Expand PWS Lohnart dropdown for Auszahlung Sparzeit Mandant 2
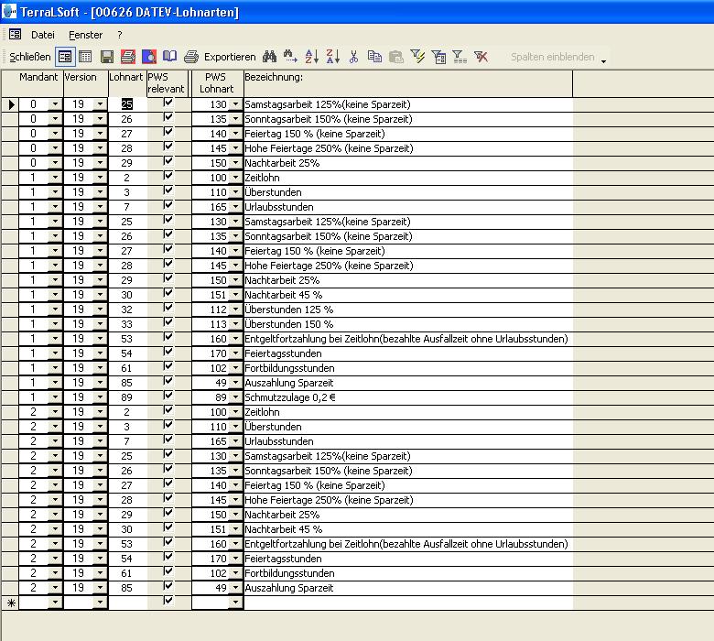Image resolution: width=714 pixels, height=641 pixels. coord(236,588)
